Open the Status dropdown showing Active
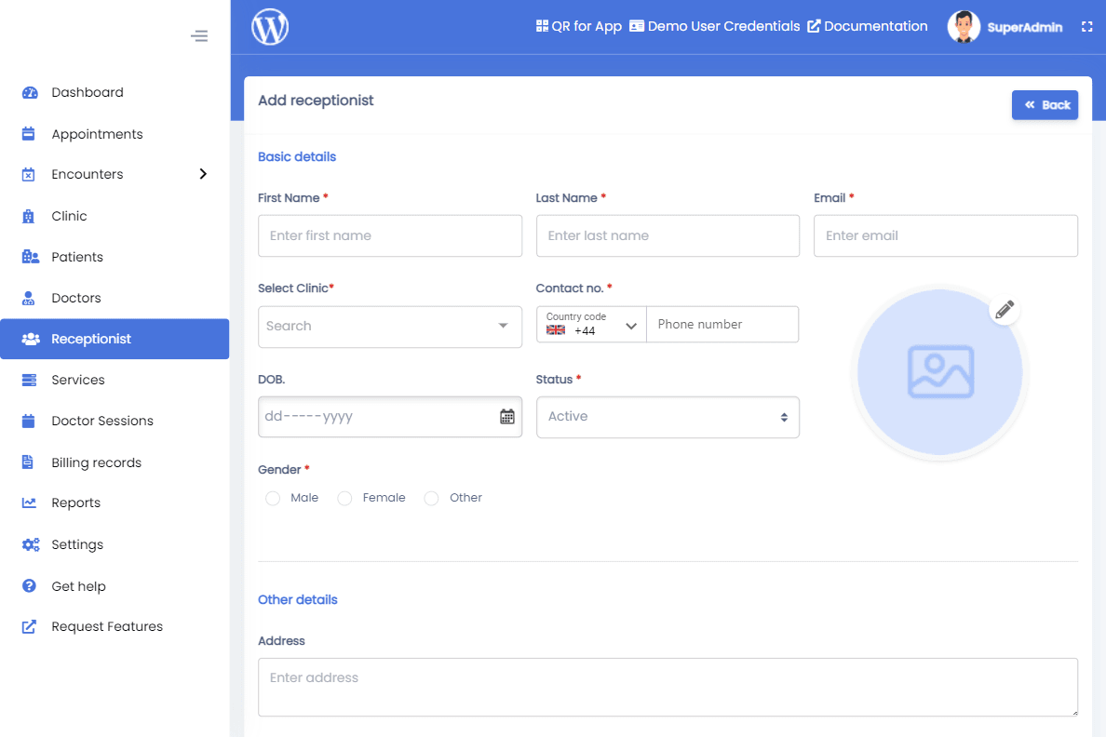This screenshot has width=1106, height=737. [x=667, y=417]
